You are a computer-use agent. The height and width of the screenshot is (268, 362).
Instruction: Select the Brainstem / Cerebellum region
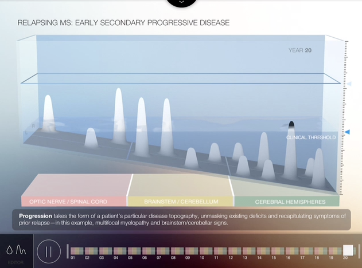pyautogui.click(x=180, y=202)
